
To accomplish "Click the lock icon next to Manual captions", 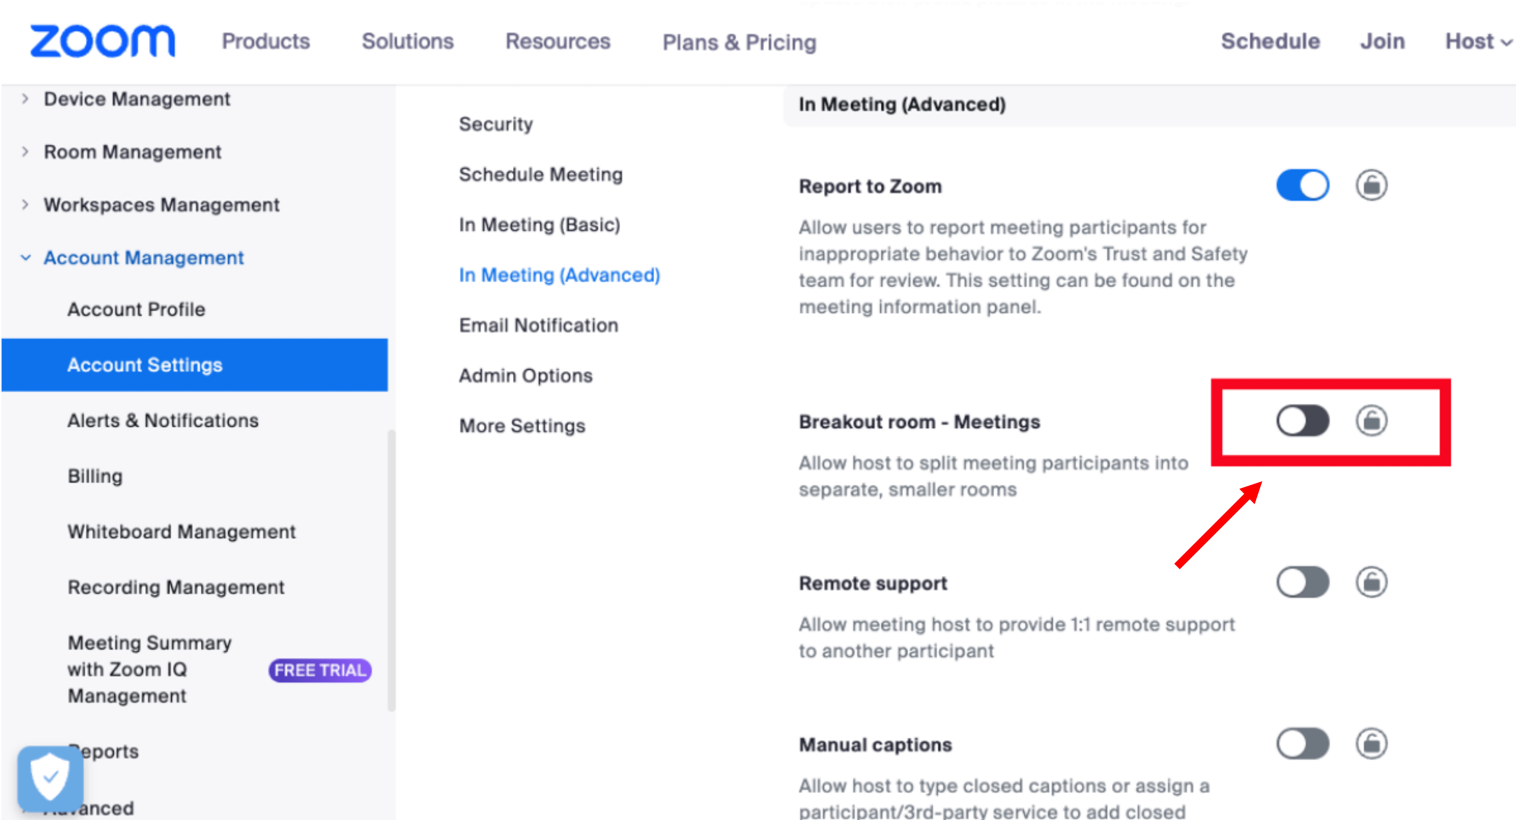I will point(1370,745).
